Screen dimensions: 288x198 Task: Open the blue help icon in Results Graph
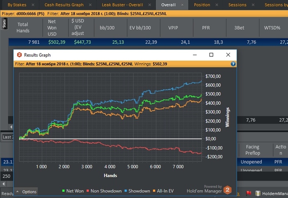(233, 64)
